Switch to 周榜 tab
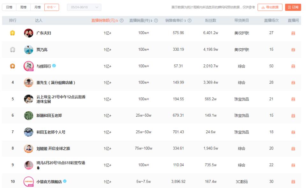The width and height of the screenshot is (306, 188). click(23, 7)
